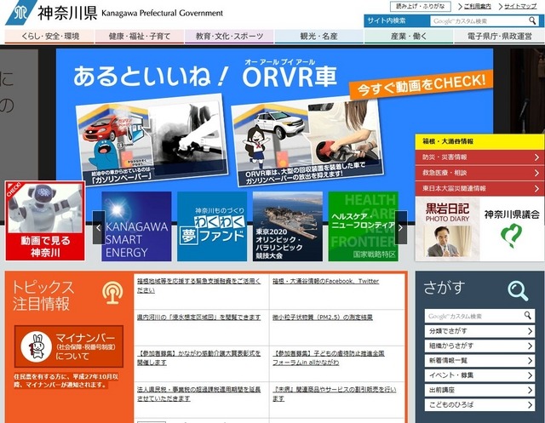The height and width of the screenshot is (423, 545).
Task: Open the 県内河川の浸水想定区域図 link
Action: tap(198, 317)
